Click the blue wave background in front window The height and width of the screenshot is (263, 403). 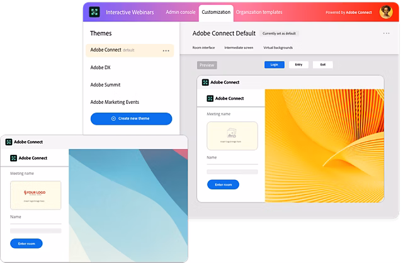click(128, 206)
